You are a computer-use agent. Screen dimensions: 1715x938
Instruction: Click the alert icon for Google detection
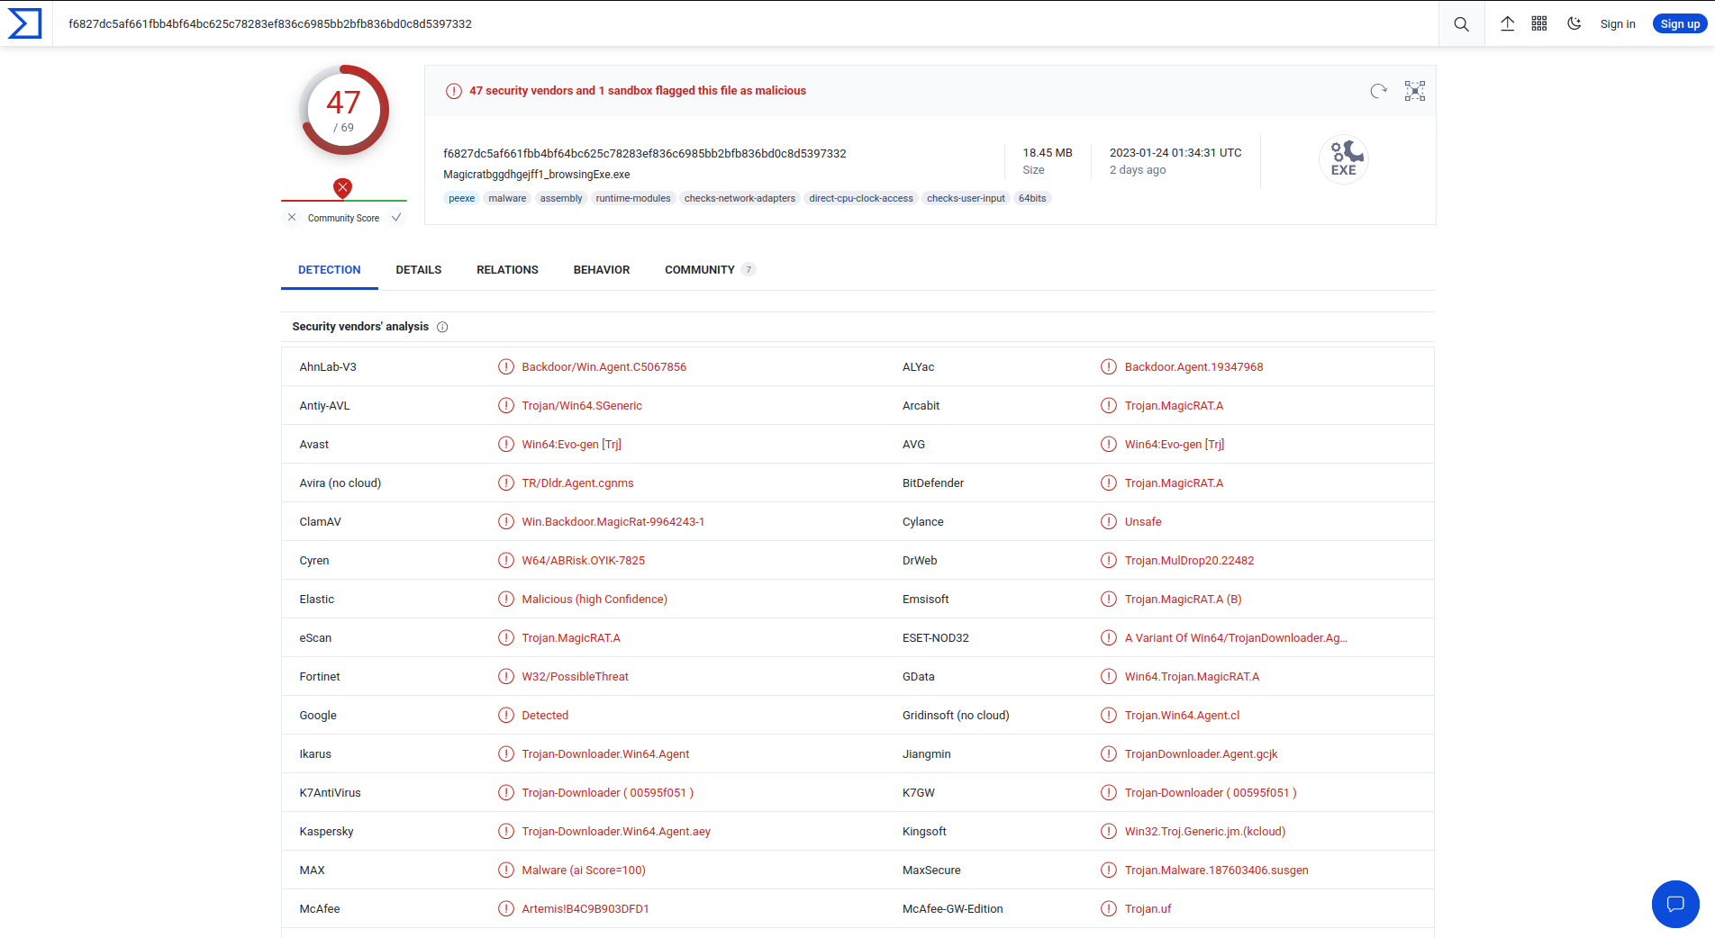506,715
